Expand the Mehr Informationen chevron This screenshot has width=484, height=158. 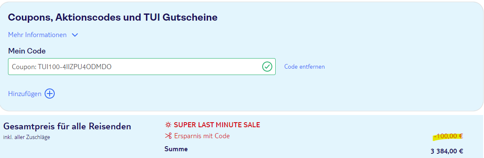click(74, 35)
